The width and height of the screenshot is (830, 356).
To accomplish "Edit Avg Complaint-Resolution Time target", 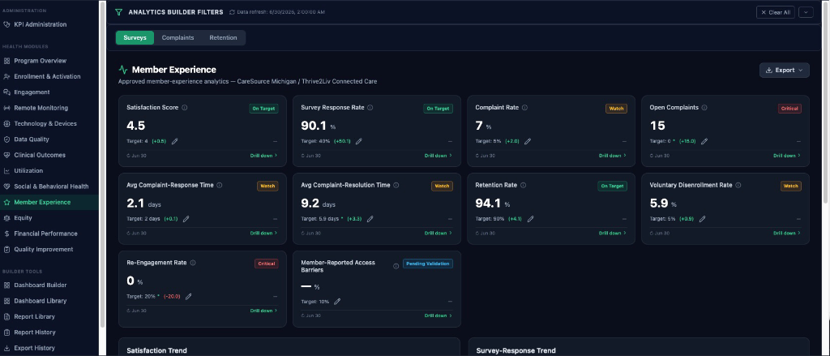I will tap(370, 219).
